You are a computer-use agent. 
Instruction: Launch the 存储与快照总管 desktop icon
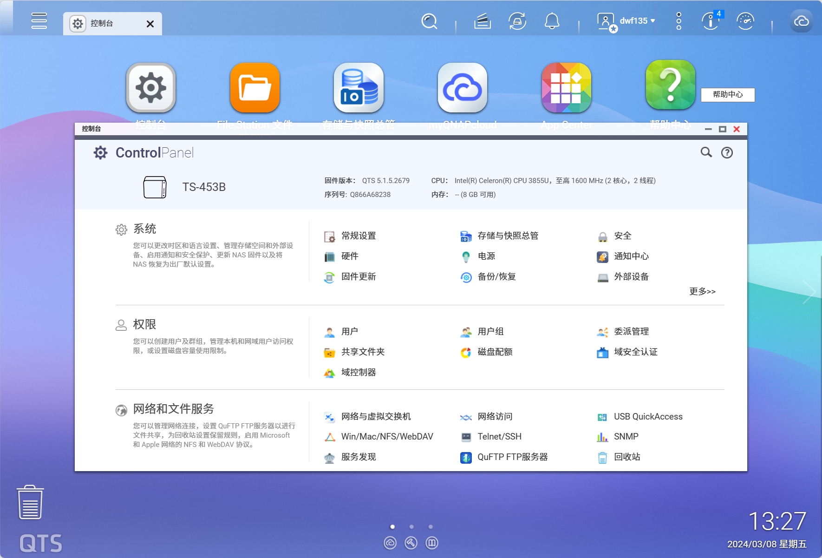359,88
